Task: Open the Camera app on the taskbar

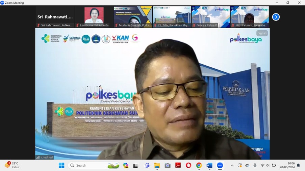Action: tap(168, 165)
